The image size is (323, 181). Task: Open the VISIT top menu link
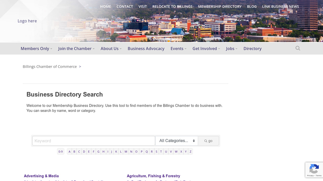tap(143, 6)
